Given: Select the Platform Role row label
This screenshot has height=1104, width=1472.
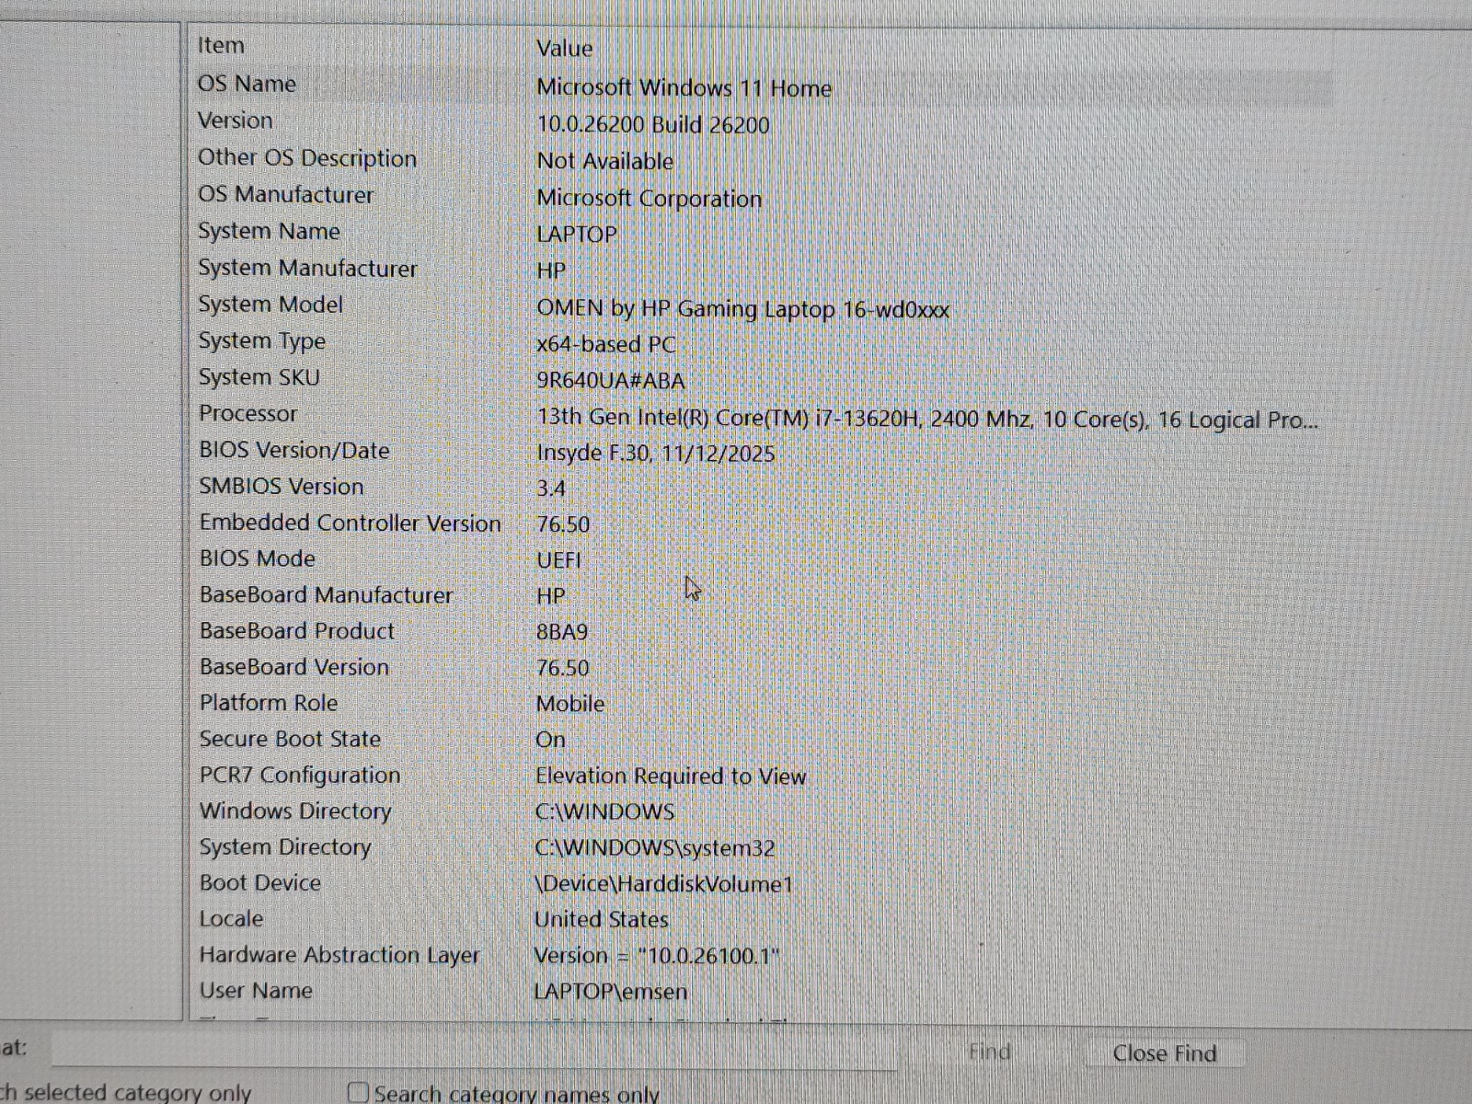Looking at the screenshot, I should pyautogui.click(x=269, y=703).
